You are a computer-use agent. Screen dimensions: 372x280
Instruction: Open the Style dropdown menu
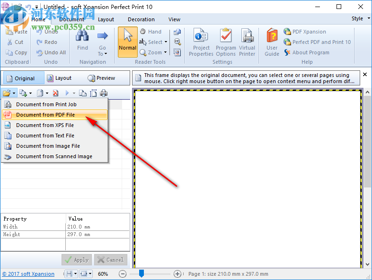coord(361,18)
